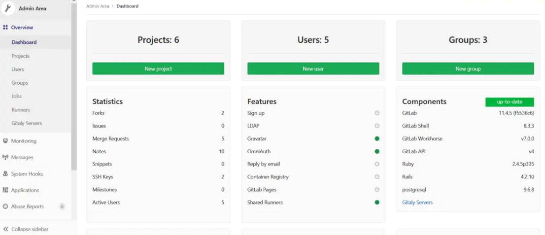The width and height of the screenshot is (545, 235).
Task: Click Admin Area breadcrumb link
Action: coord(98,6)
